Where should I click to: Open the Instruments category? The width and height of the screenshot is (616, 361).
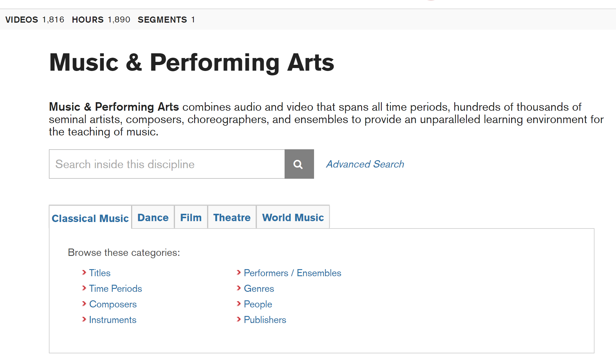[x=113, y=320]
